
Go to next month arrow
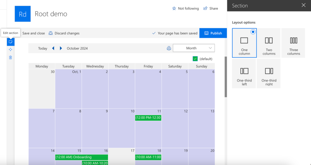coord(61,48)
